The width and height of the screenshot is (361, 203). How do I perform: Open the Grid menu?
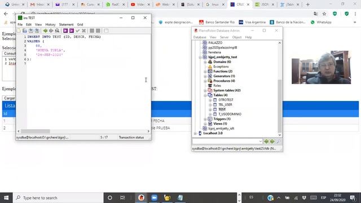[80, 24]
